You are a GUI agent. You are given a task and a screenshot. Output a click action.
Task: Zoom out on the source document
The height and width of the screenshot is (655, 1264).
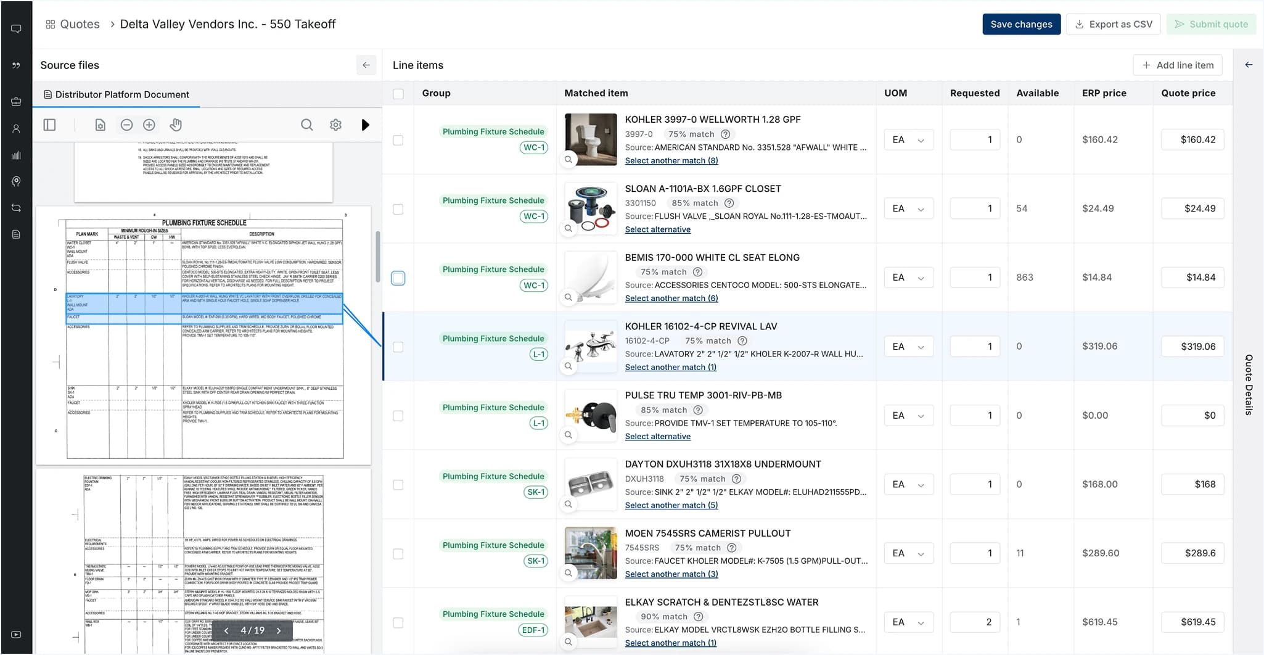126,125
